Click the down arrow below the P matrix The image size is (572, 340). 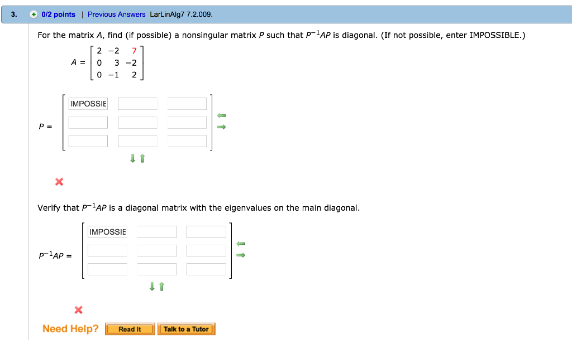pyautogui.click(x=132, y=158)
